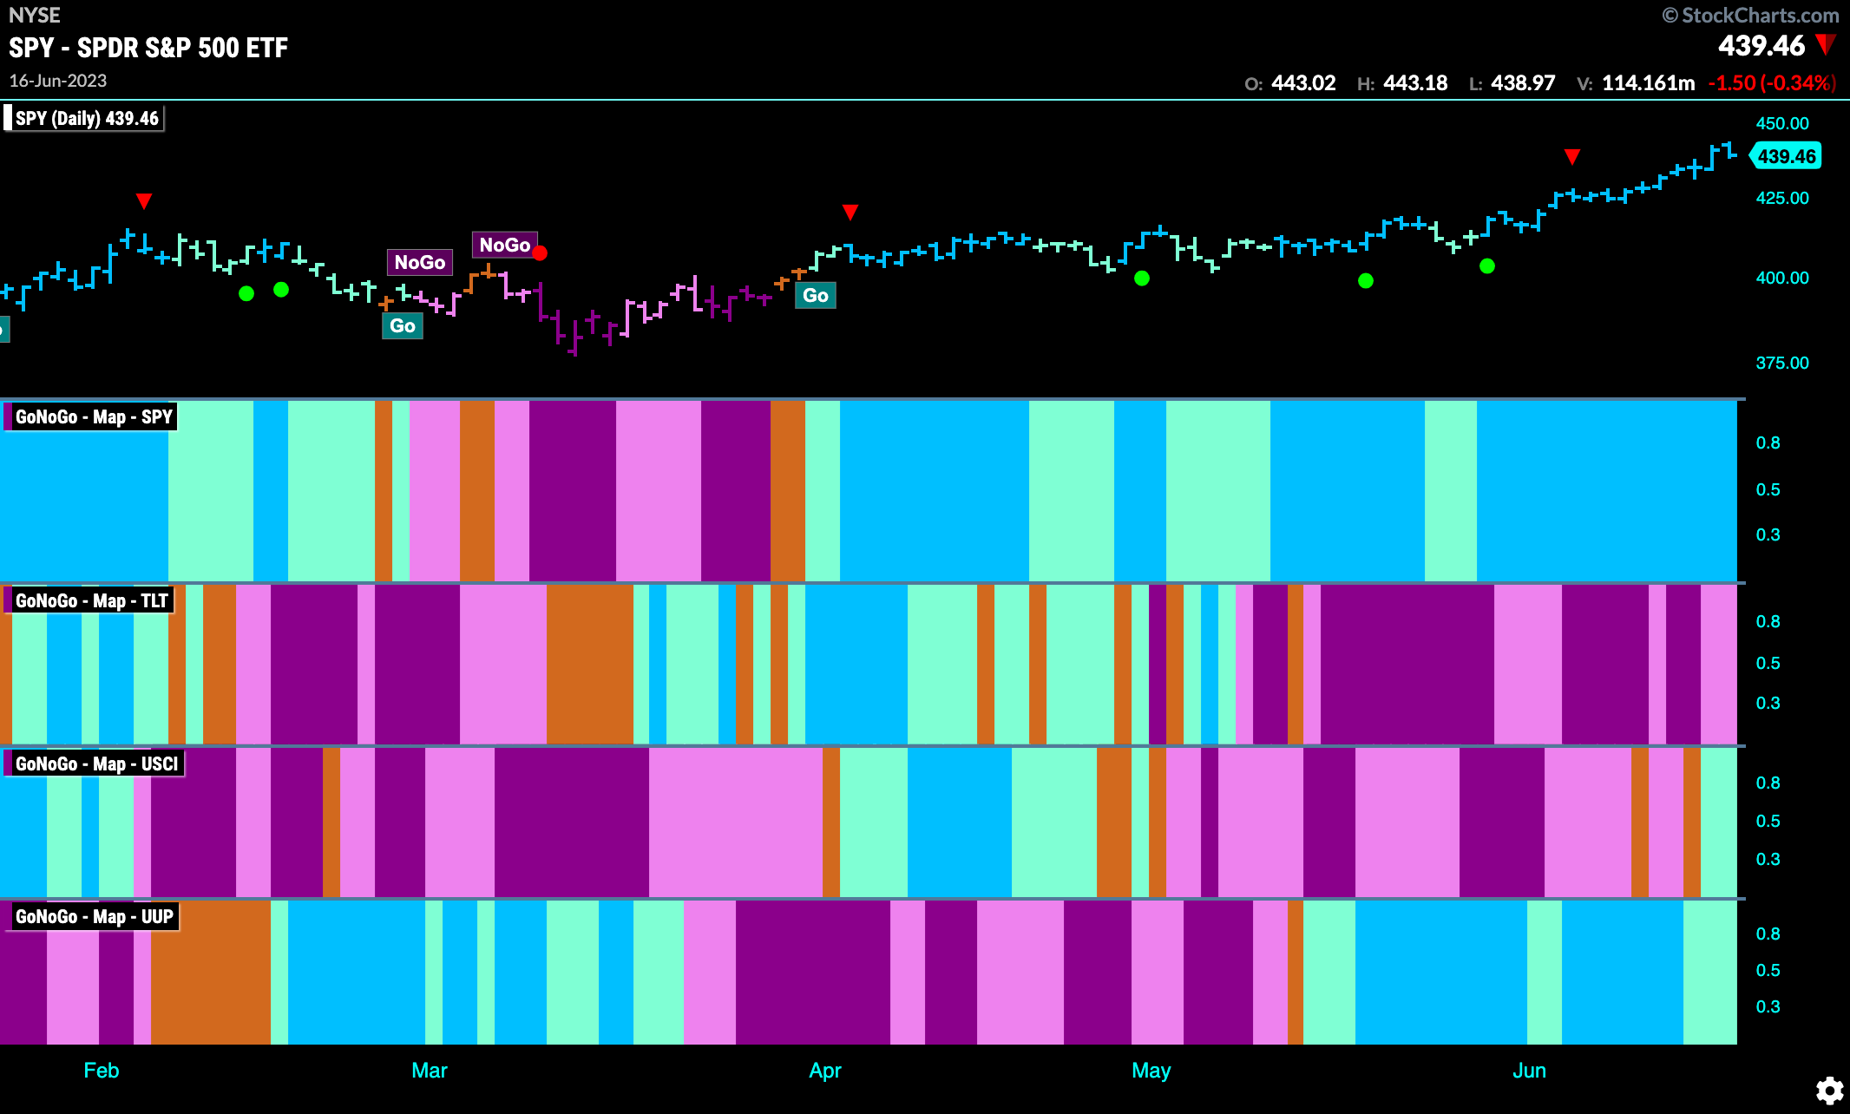Click the 0.5 scale label of TLT map
The height and width of the screenshot is (1114, 1850).
tap(1768, 664)
